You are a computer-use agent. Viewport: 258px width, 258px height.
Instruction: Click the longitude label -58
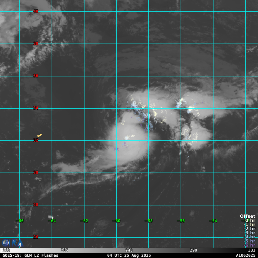tap(149, 221)
